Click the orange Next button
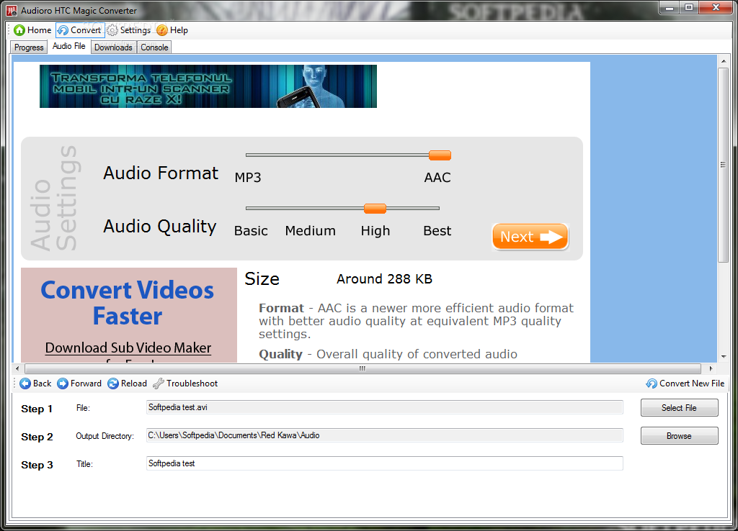The width and height of the screenshot is (738, 531). (530, 237)
